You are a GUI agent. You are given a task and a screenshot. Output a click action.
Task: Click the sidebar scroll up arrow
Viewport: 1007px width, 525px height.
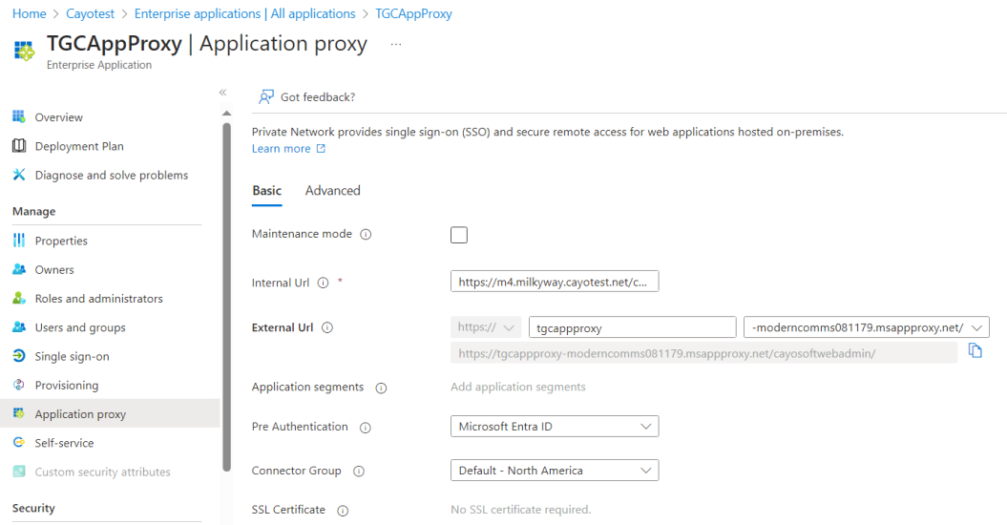click(227, 113)
